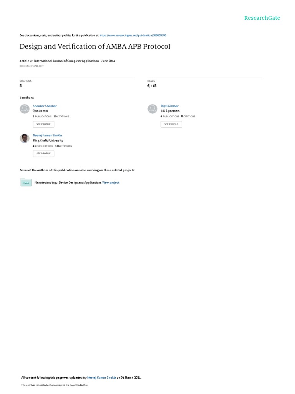The image size is (295, 394).
Task: Open Dipti Girdhar author name link
Action: click(x=169, y=106)
